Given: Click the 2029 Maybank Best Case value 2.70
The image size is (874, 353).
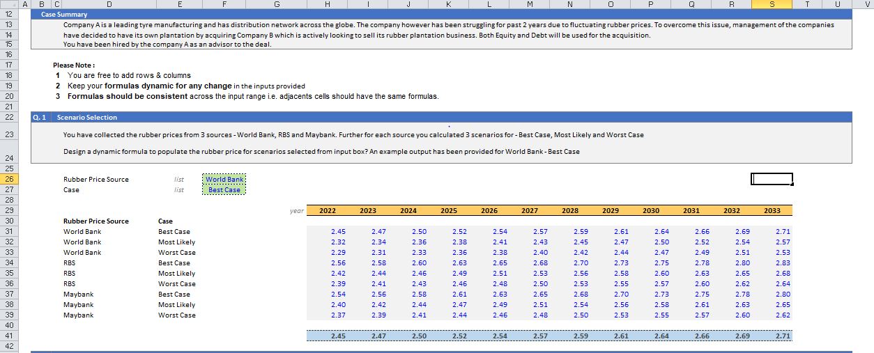Looking at the screenshot, I should (621, 295).
